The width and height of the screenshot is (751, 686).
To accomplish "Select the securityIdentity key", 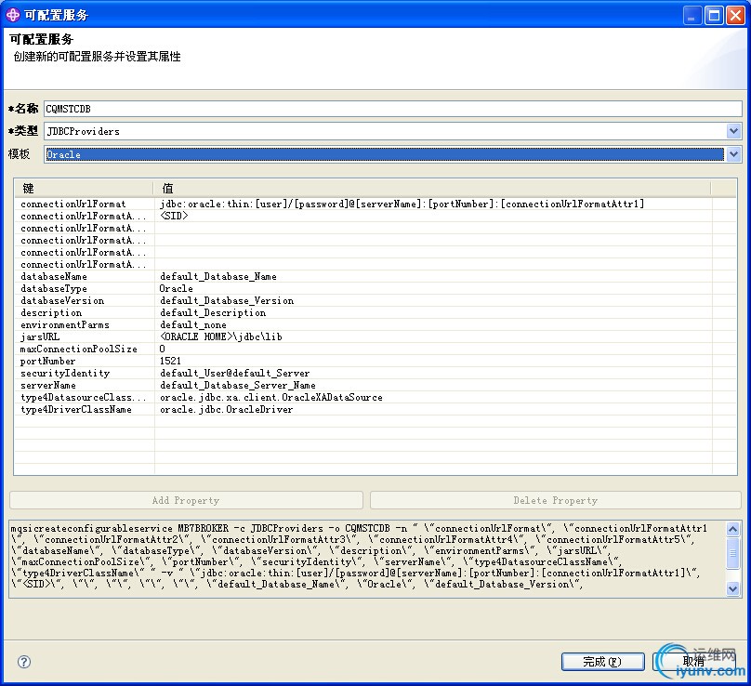I will [65, 373].
